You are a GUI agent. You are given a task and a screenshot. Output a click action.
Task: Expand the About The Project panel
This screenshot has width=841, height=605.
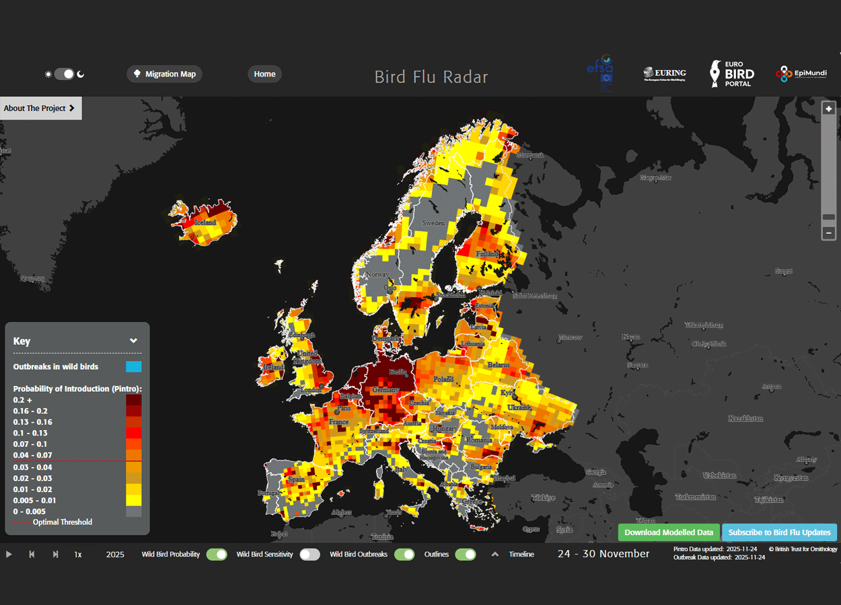(x=40, y=108)
